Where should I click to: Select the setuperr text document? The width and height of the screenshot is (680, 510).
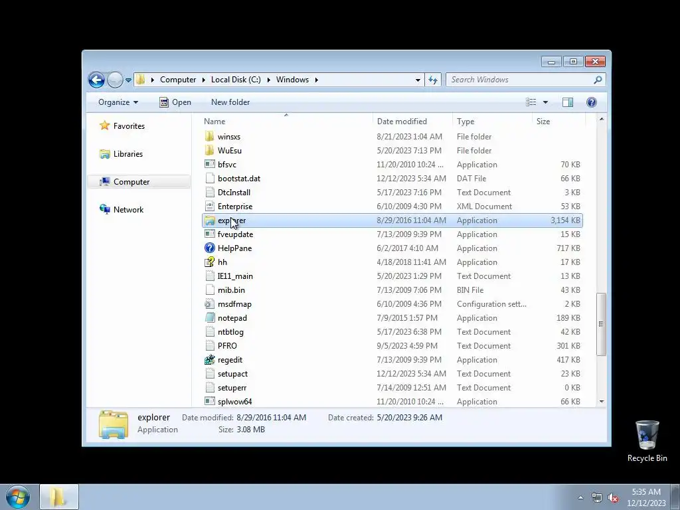232,388
